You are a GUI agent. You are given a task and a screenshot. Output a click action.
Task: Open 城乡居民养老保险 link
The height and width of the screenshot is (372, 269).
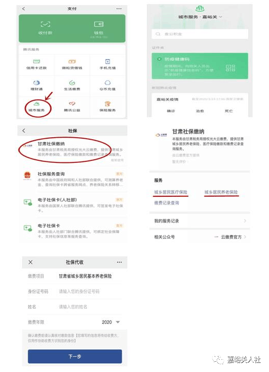click(221, 192)
